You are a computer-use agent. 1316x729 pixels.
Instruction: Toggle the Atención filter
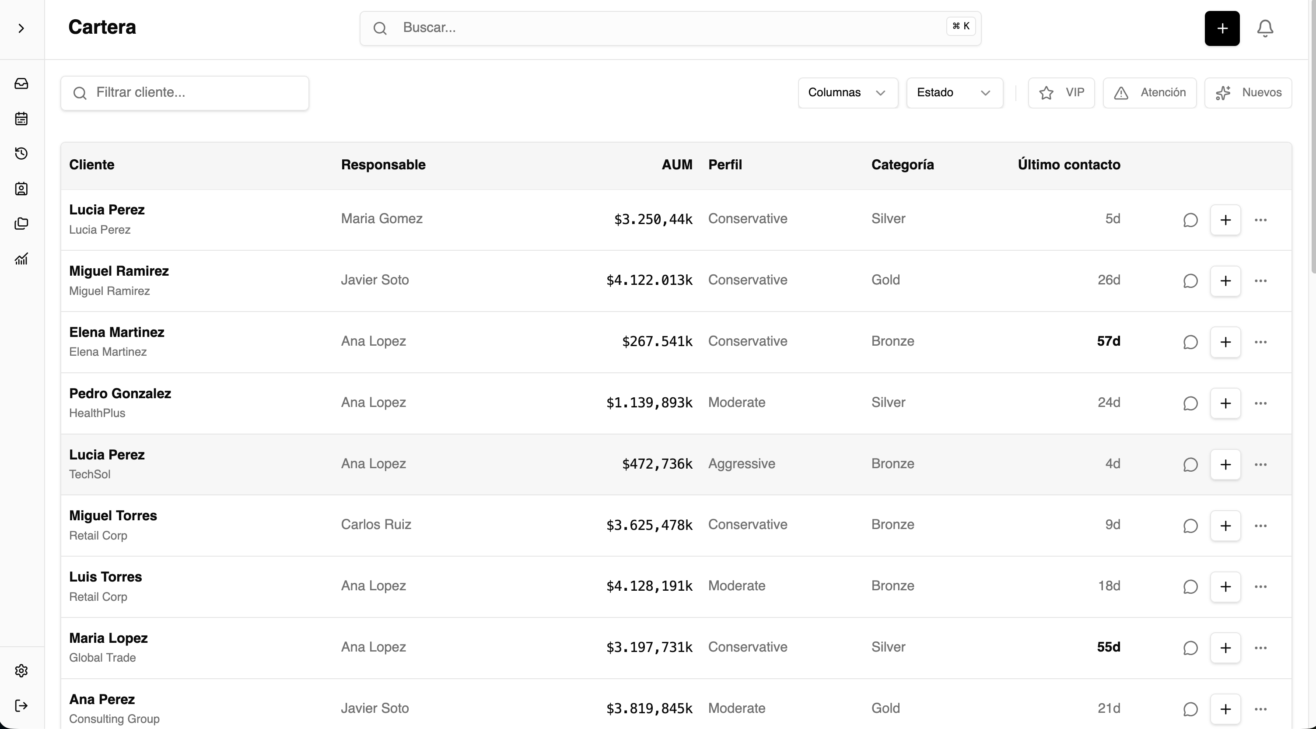pyautogui.click(x=1149, y=93)
